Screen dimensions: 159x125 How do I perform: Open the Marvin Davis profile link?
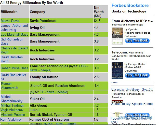(x=10, y=21)
